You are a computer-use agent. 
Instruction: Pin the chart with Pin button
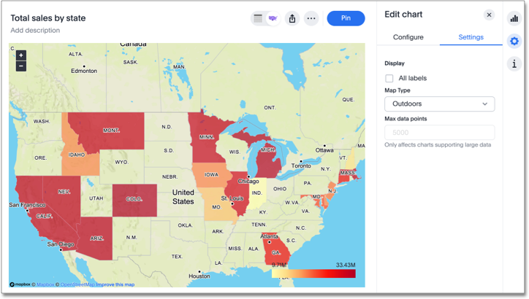click(346, 18)
